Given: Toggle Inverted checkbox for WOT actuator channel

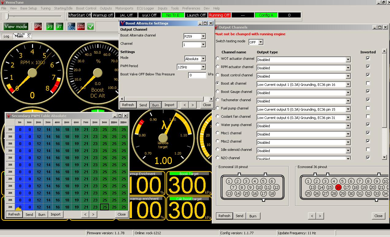Looking at the screenshot, I should tap(368, 58).
